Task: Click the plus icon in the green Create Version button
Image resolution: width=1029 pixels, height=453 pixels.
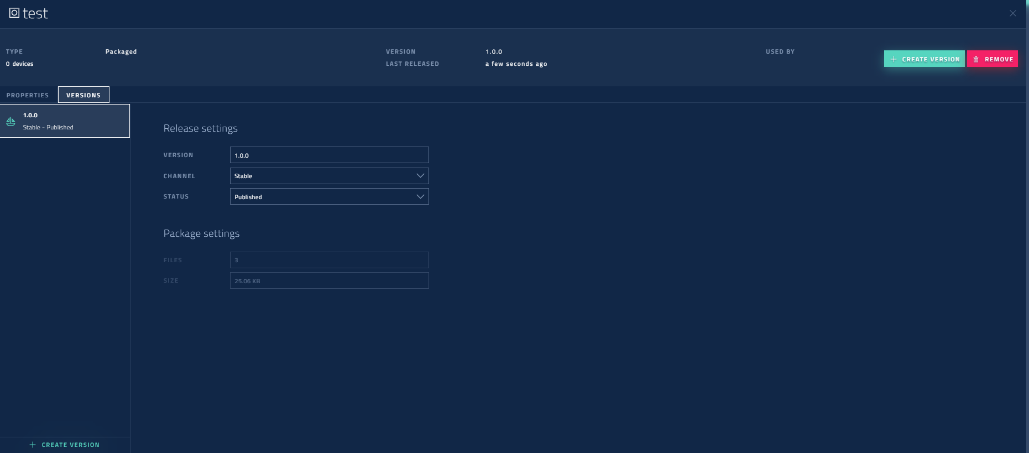Action: (x=894, y=59)
